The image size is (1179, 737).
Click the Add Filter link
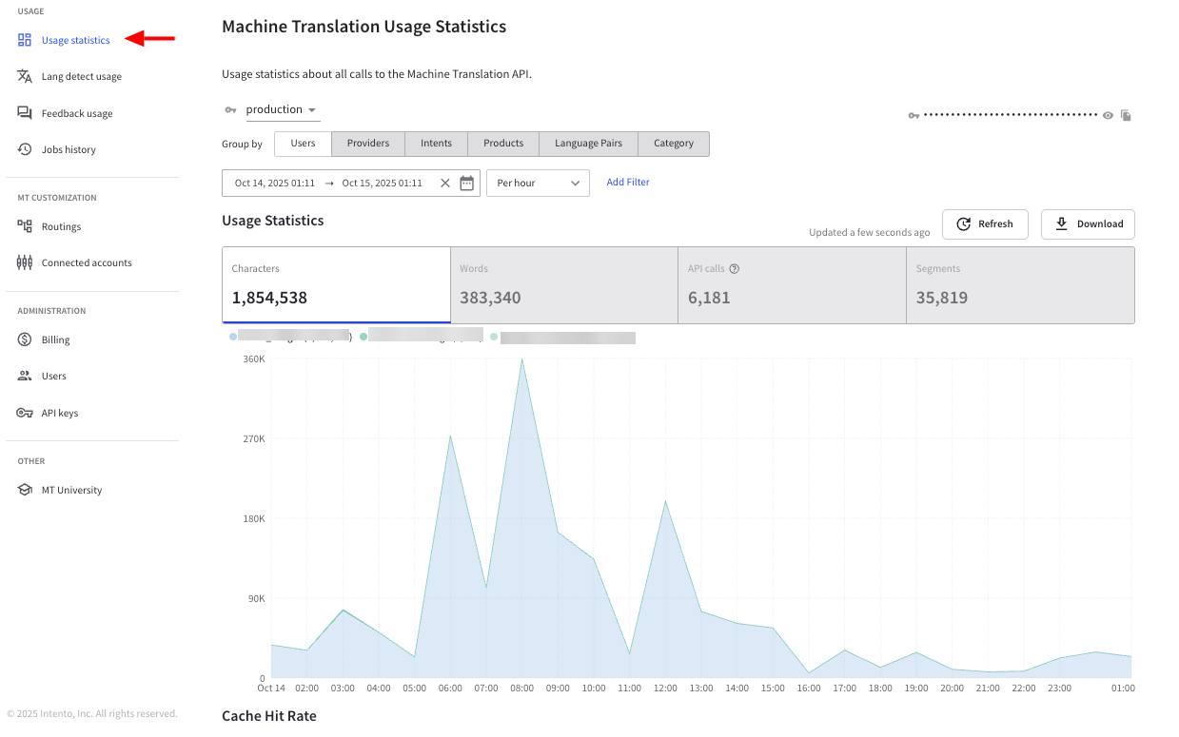coord(628,183)
